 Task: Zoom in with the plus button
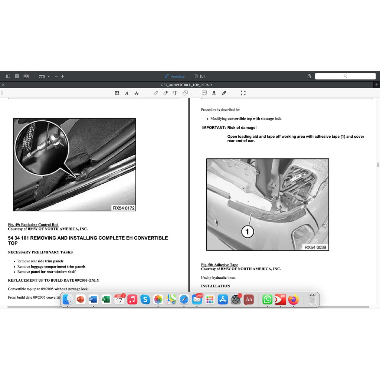pyautogui.click(x=62, y=76)
